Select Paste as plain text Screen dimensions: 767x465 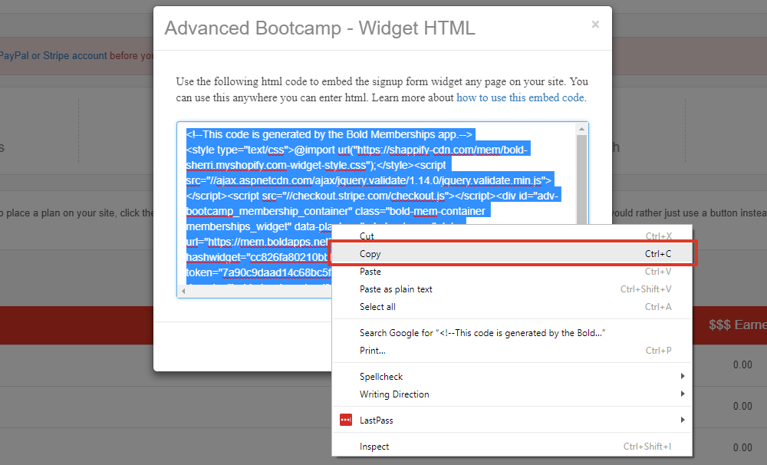tap(512, 289)
